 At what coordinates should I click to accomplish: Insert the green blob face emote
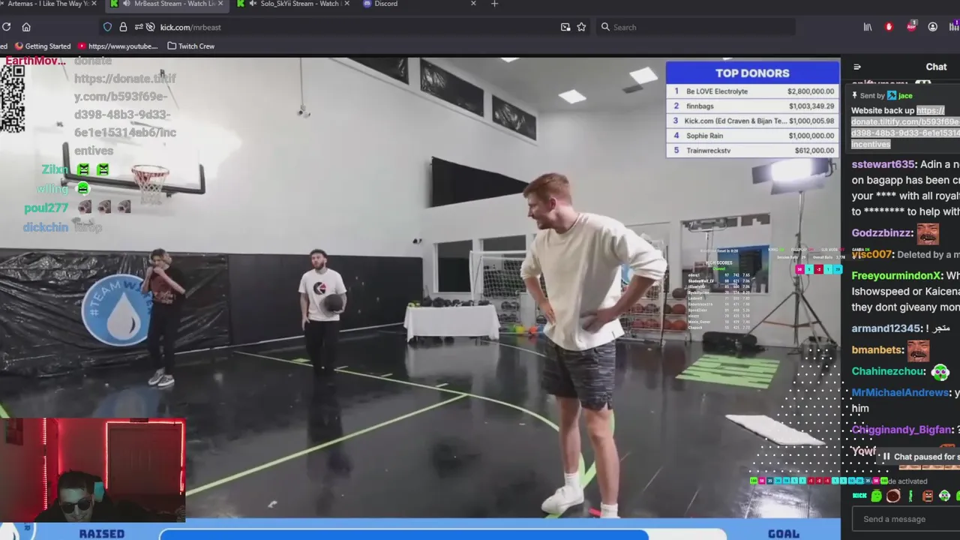(x=876, y=496)
